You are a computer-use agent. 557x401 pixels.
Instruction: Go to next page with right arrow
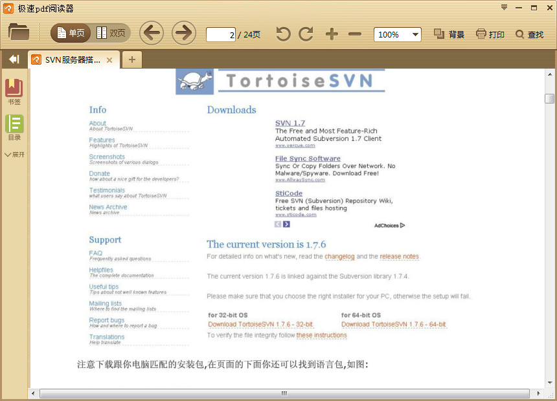click(x=184, y=34)
